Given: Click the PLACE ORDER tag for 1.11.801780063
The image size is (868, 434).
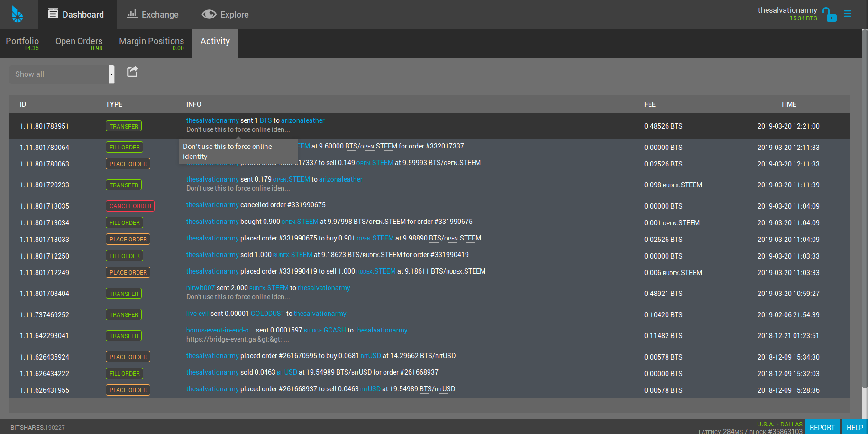Looking at the screenshot, I should 128,164.
